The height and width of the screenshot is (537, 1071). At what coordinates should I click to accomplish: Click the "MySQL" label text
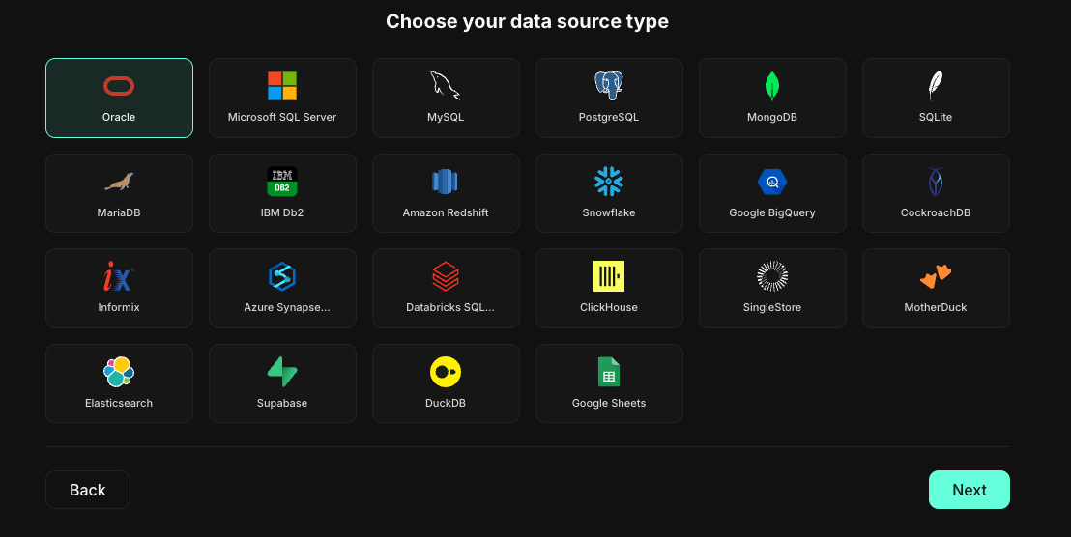point(446,118)
